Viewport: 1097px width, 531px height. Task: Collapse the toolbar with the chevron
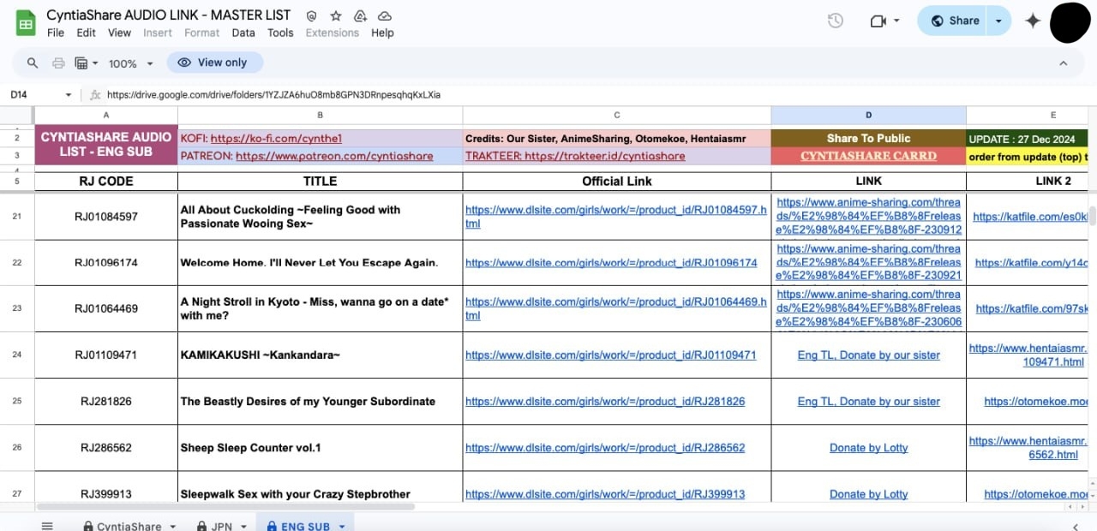point(1064,63)
